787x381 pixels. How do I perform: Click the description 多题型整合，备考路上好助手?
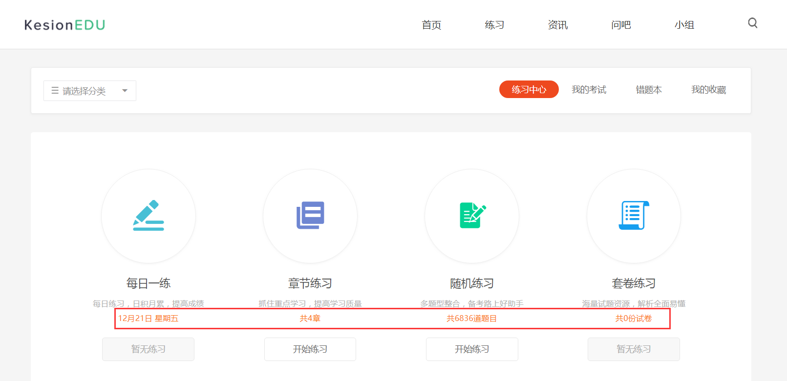pyautogui.click(x=472, y=303)
